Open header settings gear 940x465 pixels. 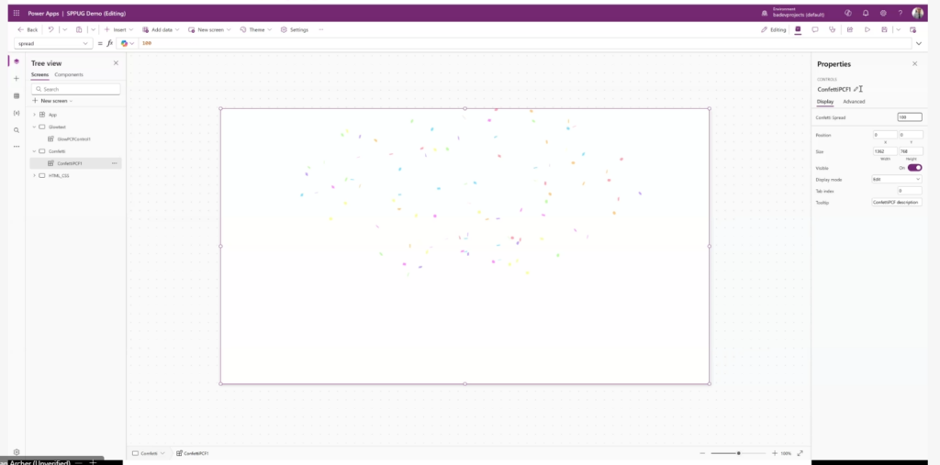coord(883,13)
